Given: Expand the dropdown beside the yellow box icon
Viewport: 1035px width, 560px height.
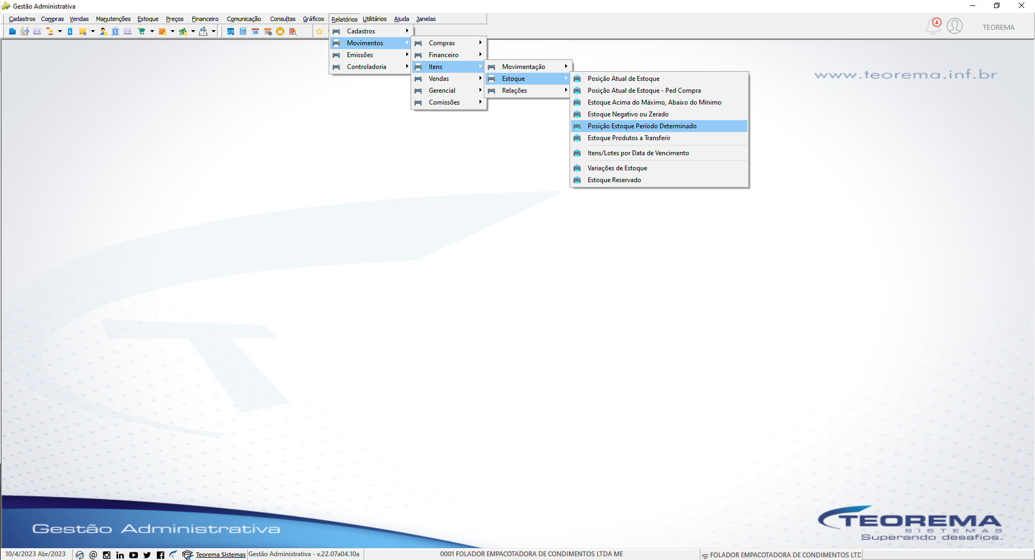Looking at the screenshot, I should 93,31.
